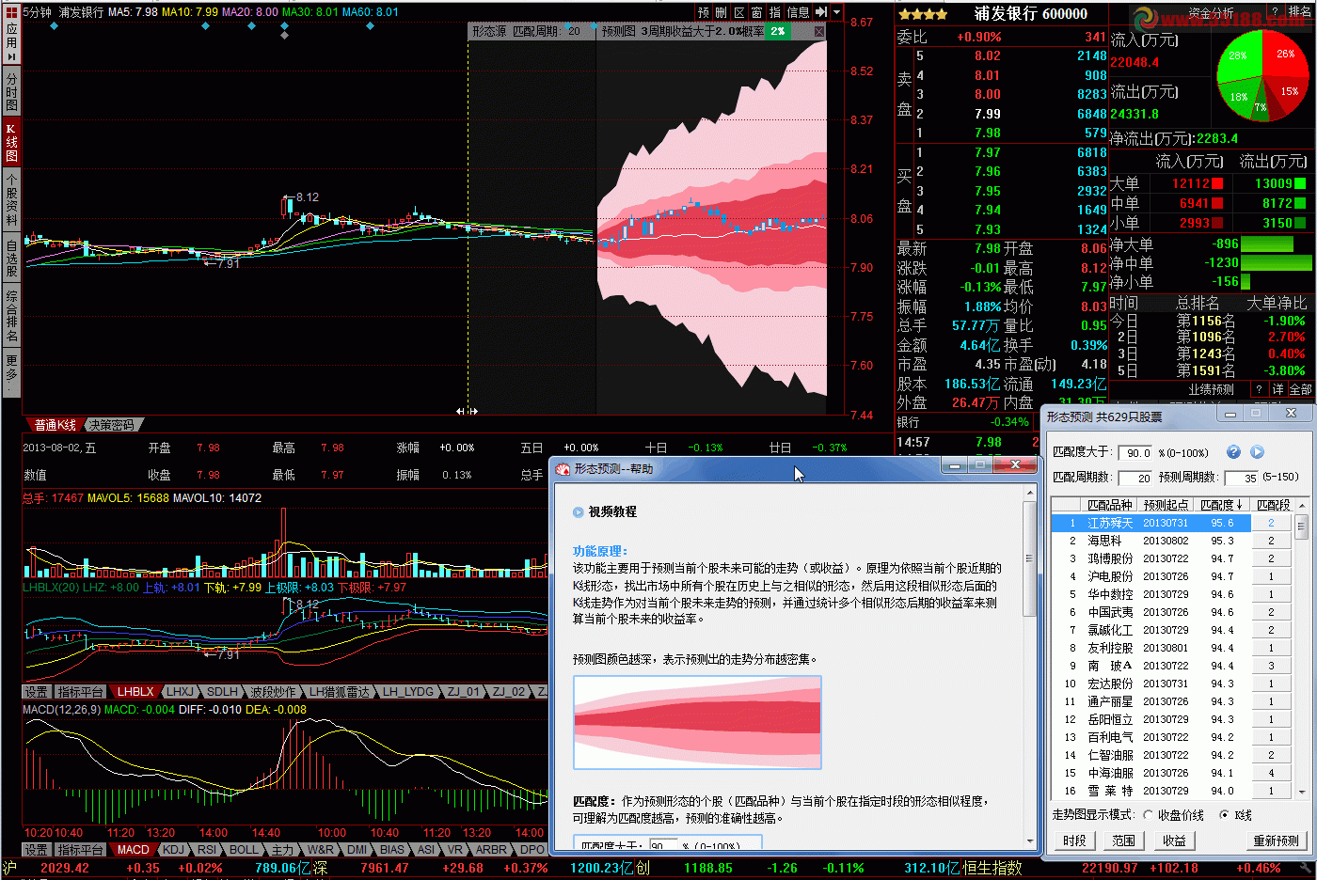Edit the 匹配周期数 input field

pos(1135,478)
